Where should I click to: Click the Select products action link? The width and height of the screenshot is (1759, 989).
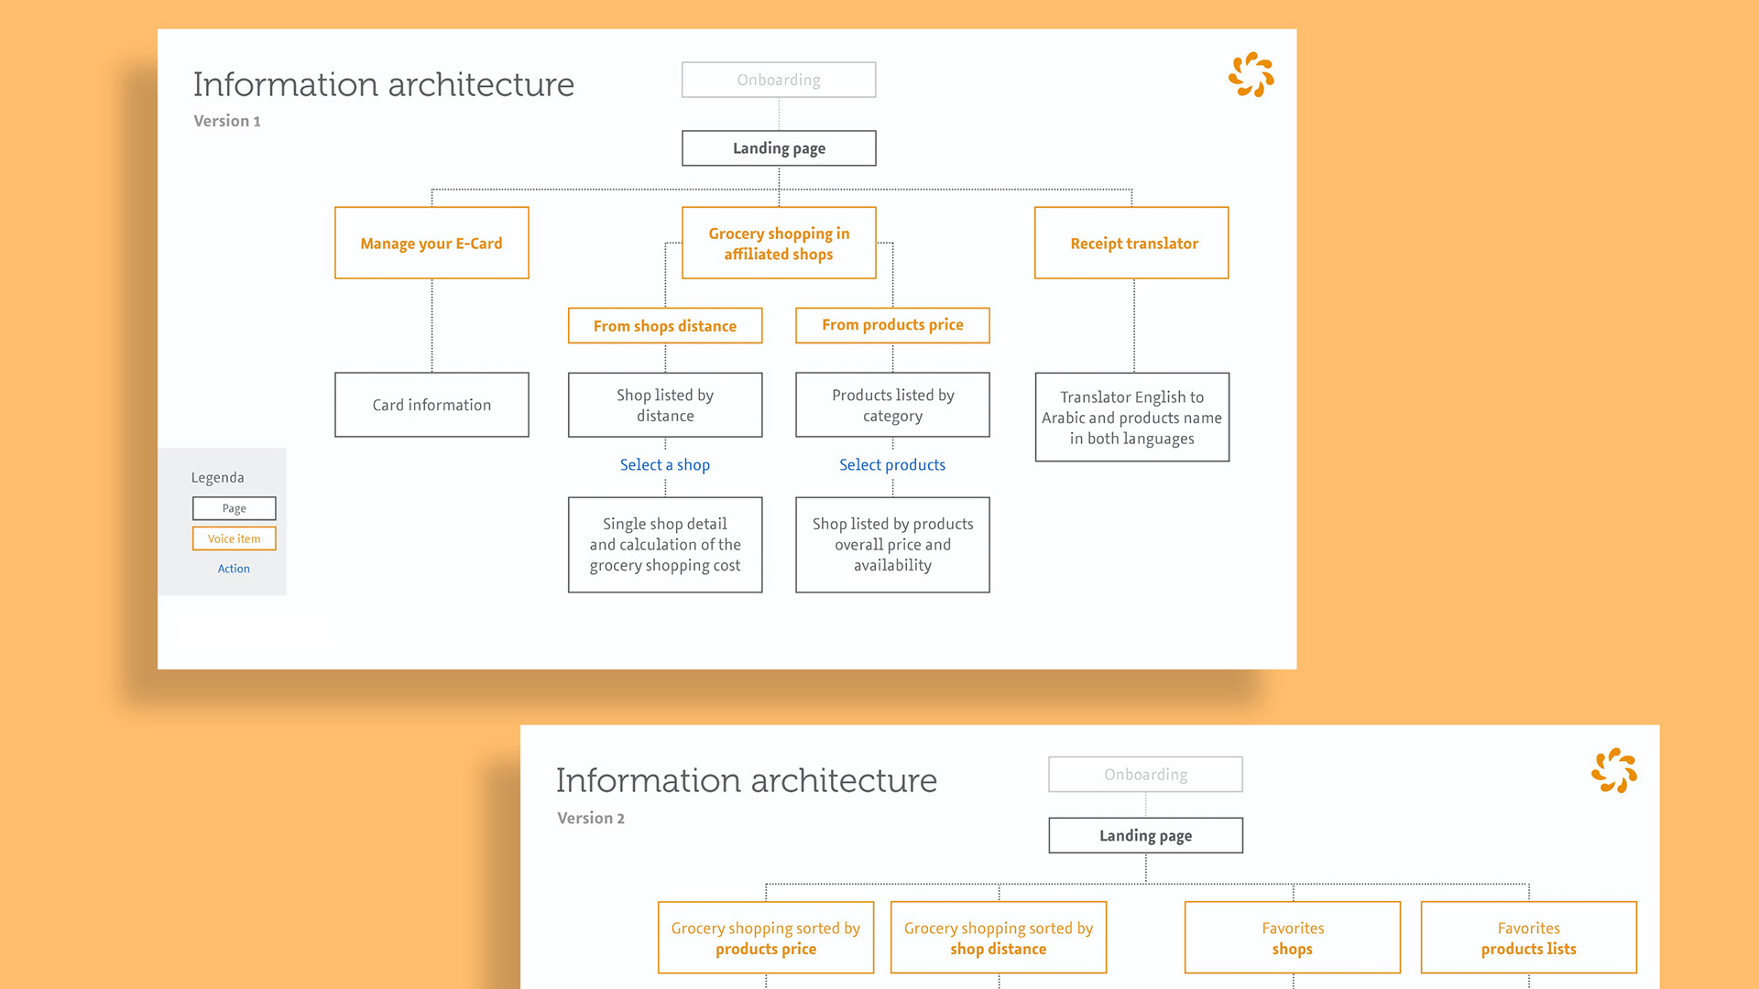[892, 465]
